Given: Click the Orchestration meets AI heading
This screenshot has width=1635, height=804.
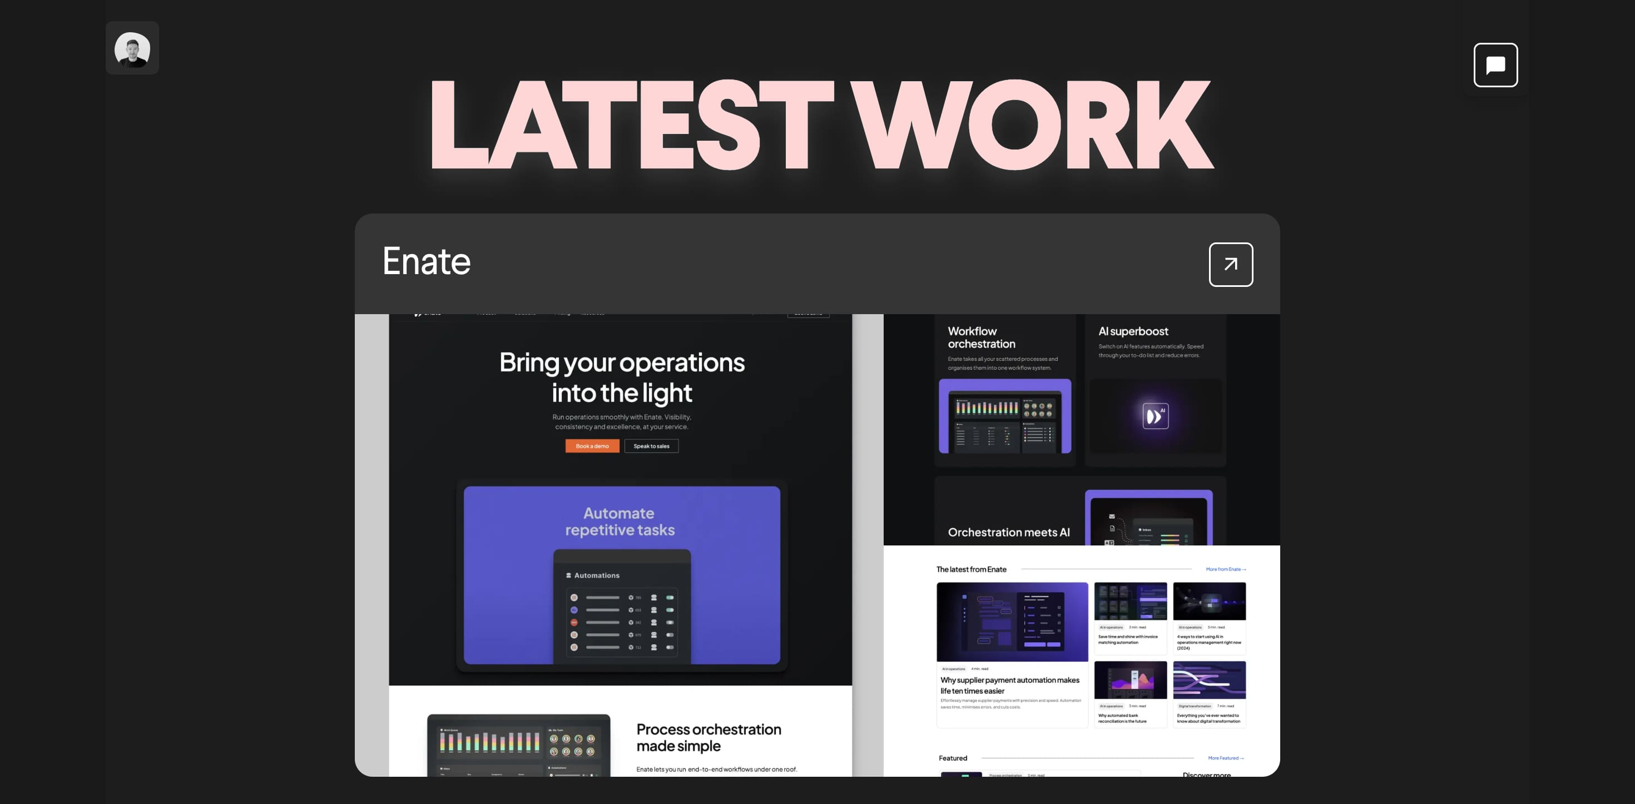Looking at the screenshot, I should coord(1009,533).
